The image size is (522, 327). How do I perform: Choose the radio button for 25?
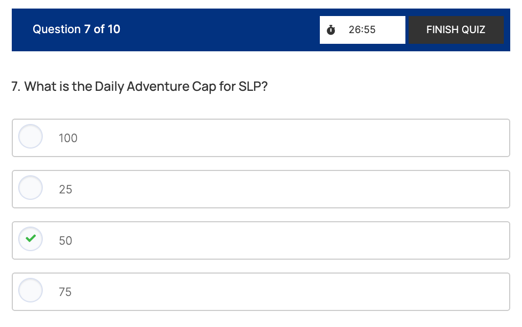[30, 188]
